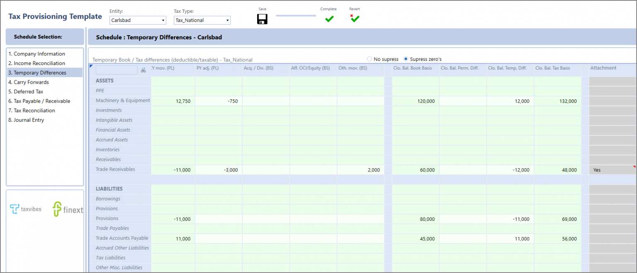The image size is (637, 273).
Task: Revert changes using the red-cross check icon
Action: point(355,19)
